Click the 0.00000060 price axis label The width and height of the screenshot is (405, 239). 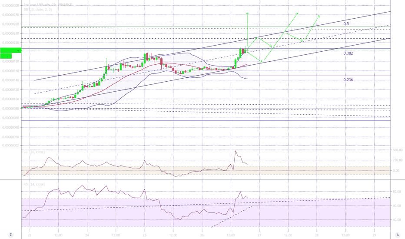[x=10, y=118]
